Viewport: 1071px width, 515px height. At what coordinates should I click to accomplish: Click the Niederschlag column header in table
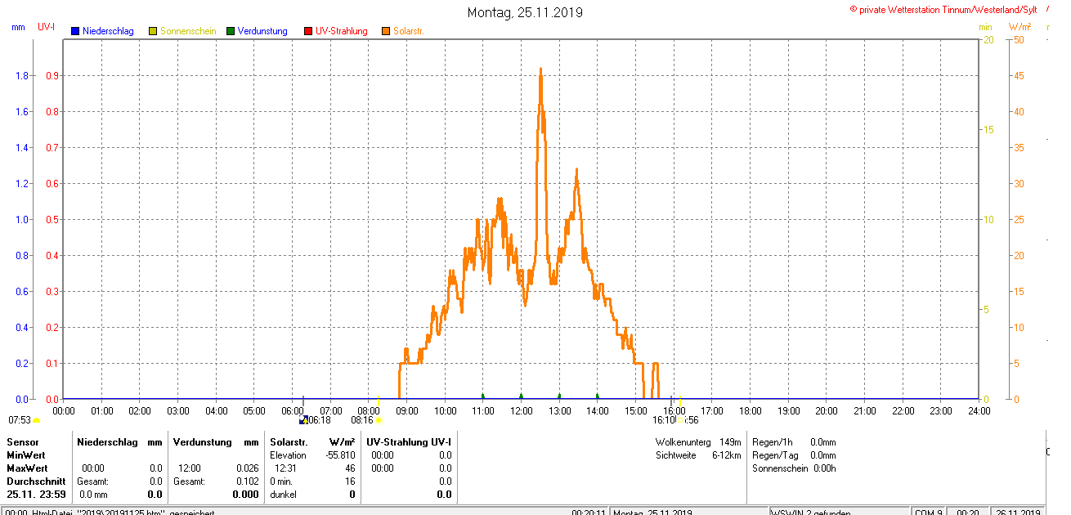tap(108, 441)
